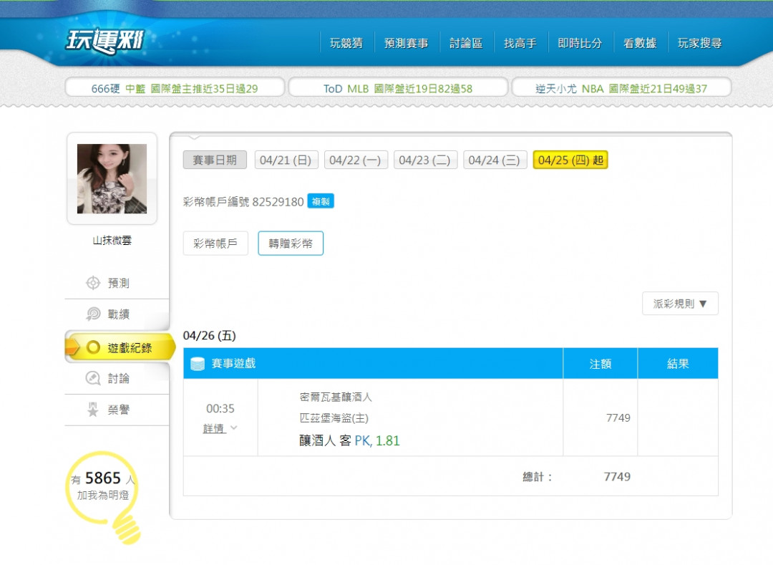Open the ToD MLB promo link

pyautogui.click(x=398, y=88)
